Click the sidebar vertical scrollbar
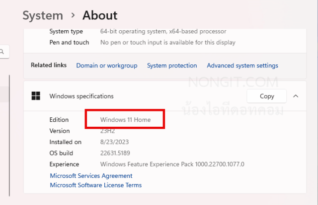 pyautogui.click(x=9, y=136)
